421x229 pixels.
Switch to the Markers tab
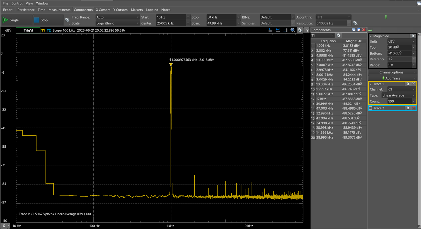tap(136, 10)
